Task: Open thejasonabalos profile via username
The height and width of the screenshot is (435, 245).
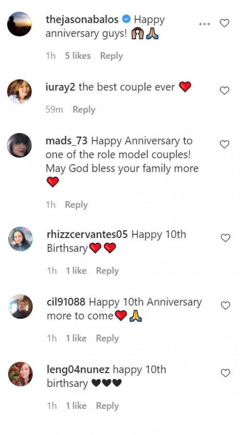Action: [x=82, y=20]
